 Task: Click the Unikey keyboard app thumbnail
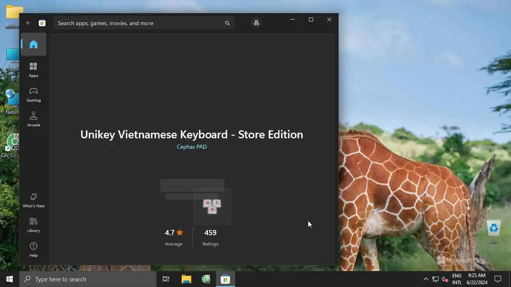point(212,206)
